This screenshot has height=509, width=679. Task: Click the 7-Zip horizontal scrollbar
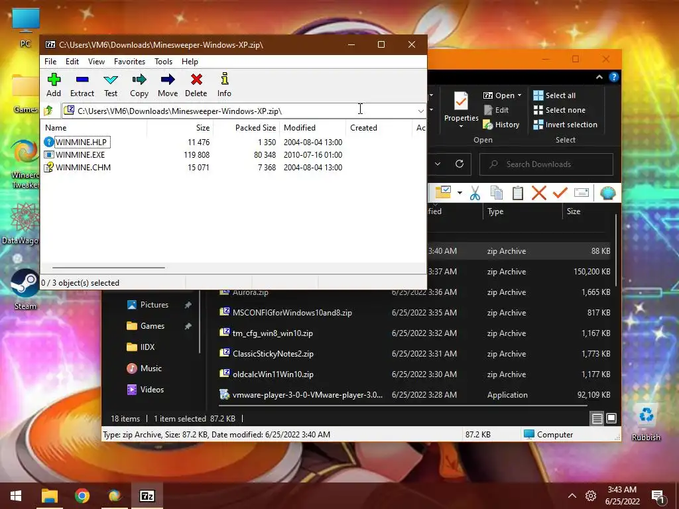point(108,268)
